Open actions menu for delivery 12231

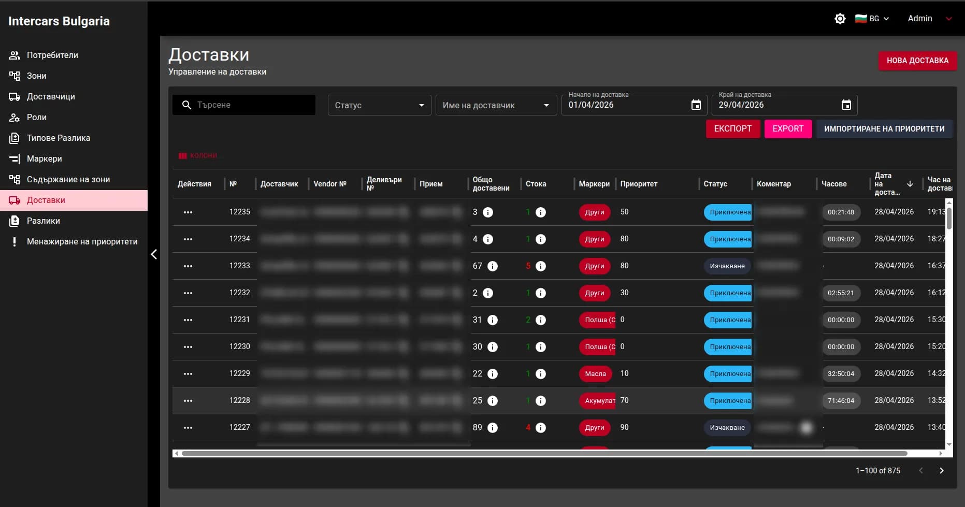[x=188, y=320]
